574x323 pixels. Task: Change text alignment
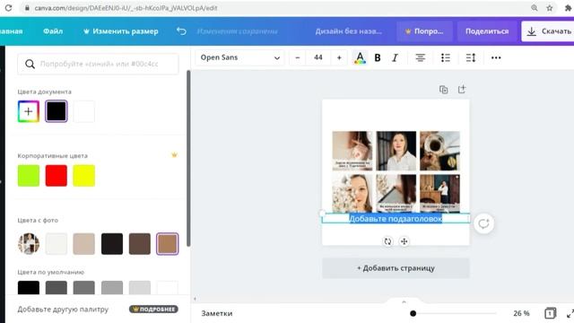[x=421, y=57]
